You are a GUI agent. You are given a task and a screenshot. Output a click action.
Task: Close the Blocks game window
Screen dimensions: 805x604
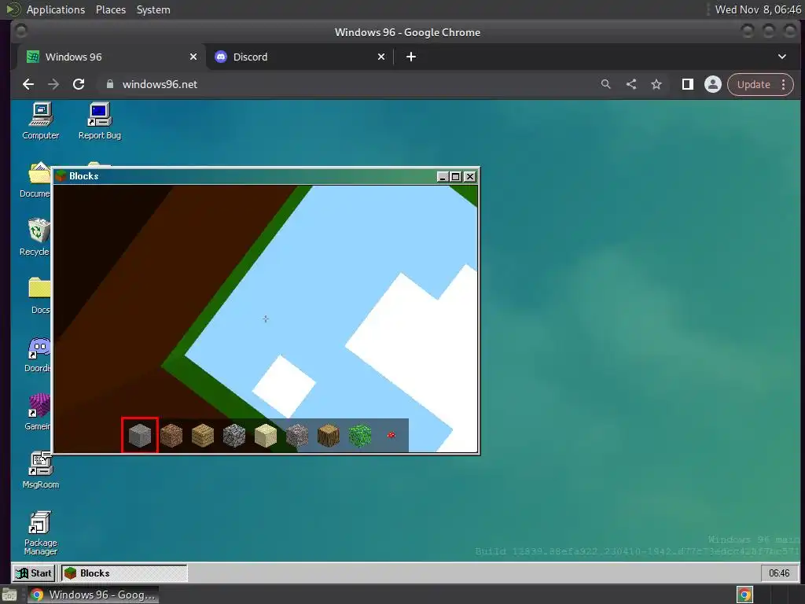(470, 177)
